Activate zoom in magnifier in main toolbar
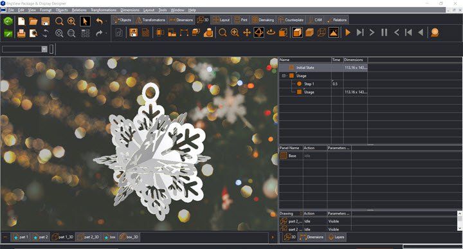Screen dimensions: 463x249 71,21
